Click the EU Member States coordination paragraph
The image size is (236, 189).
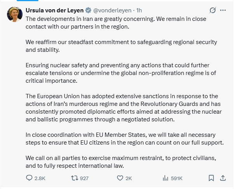coord(124,139)
